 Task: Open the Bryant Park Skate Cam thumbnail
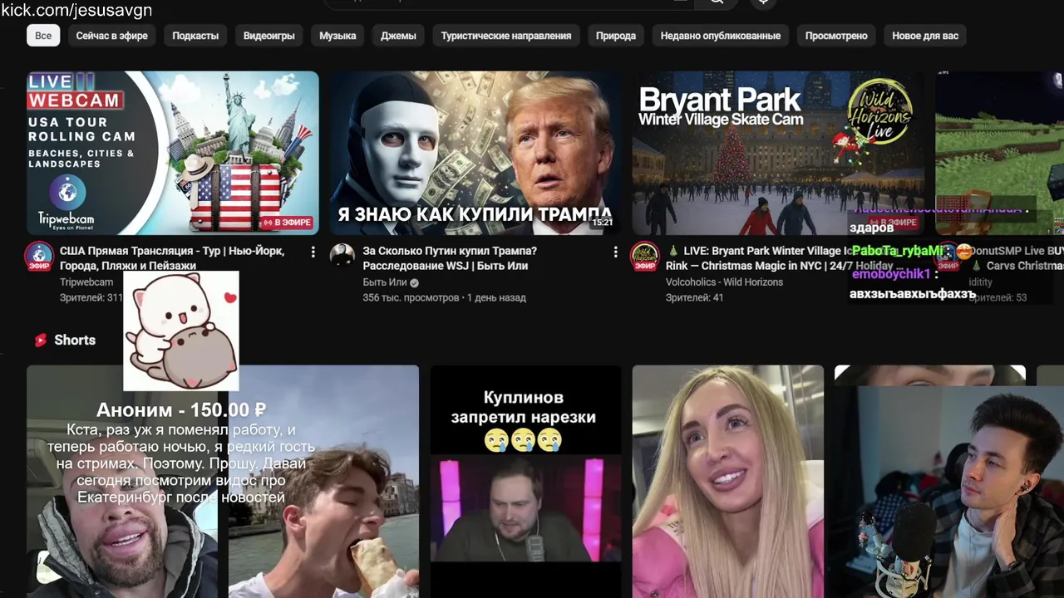778,153
